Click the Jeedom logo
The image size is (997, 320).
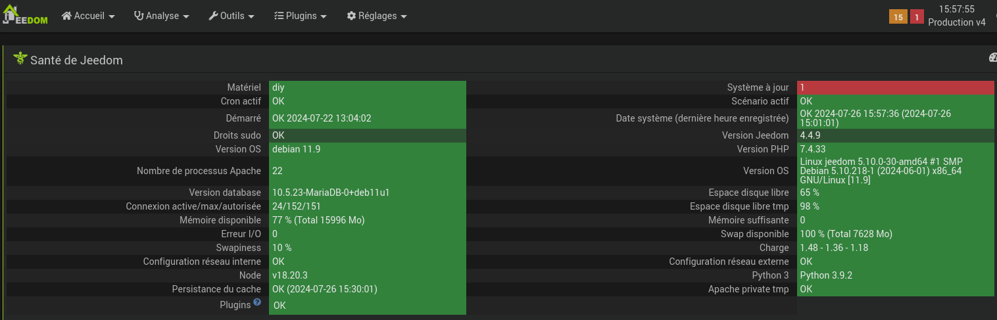pos(25,16)
